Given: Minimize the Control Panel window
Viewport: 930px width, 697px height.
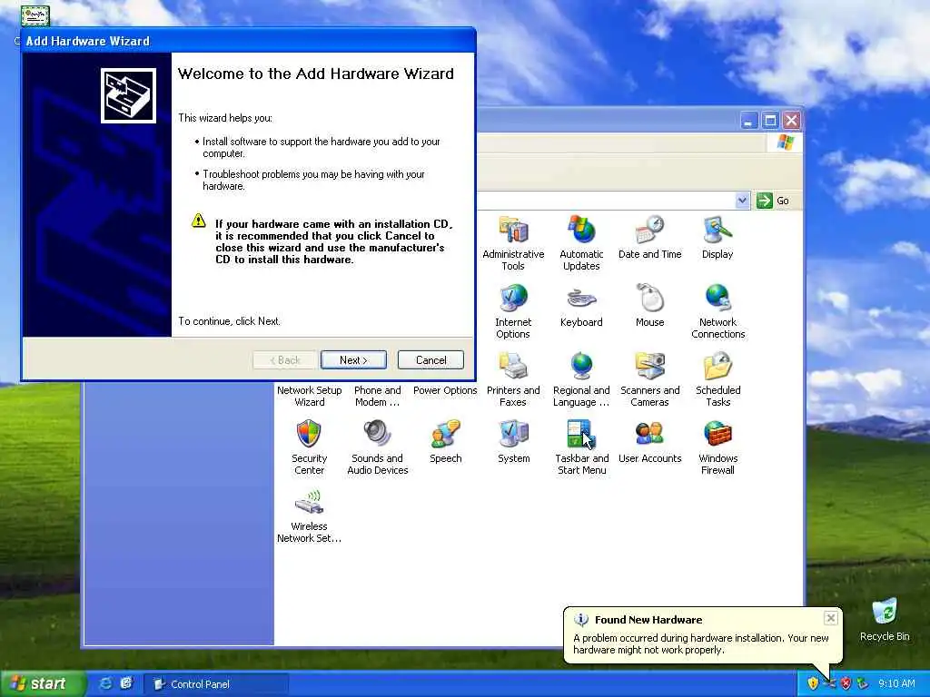Looking at the screenshot, I should (749, 121).
